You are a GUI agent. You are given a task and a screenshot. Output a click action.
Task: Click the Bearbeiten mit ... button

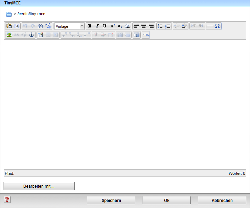[39, 186]
